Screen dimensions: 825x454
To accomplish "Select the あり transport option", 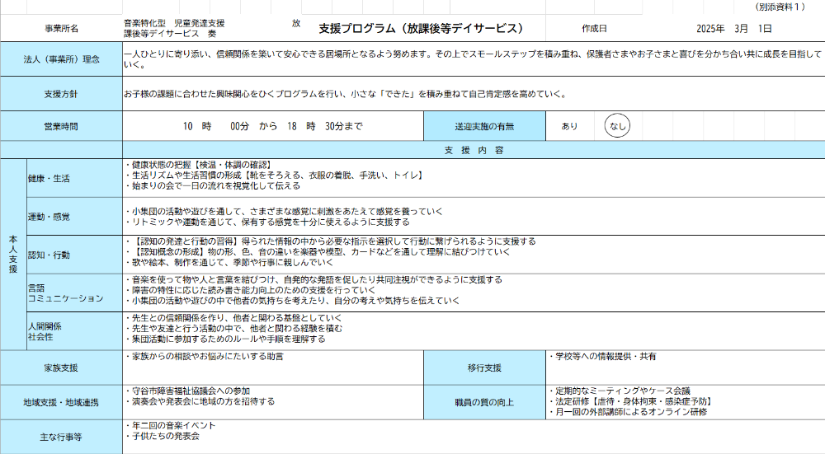I will 569,126.
